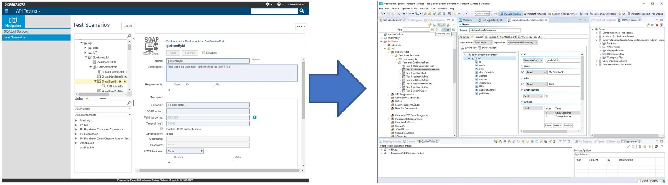The height and width of the screenshot is (185, 668).
Task: Toggle the Disabled checkbox for getItemById
Action: pos(204,53)
